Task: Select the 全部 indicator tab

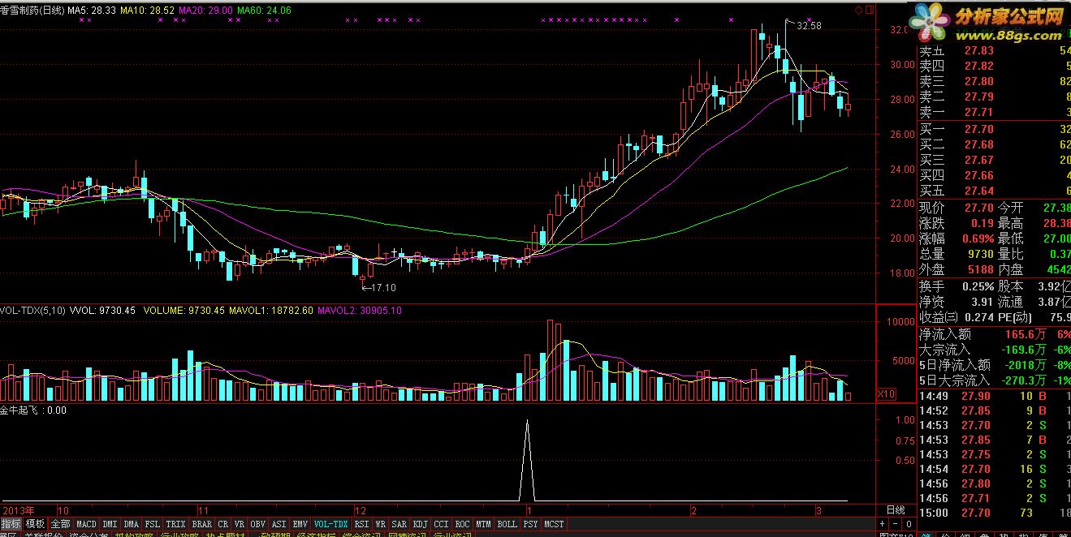Action: 60,524
